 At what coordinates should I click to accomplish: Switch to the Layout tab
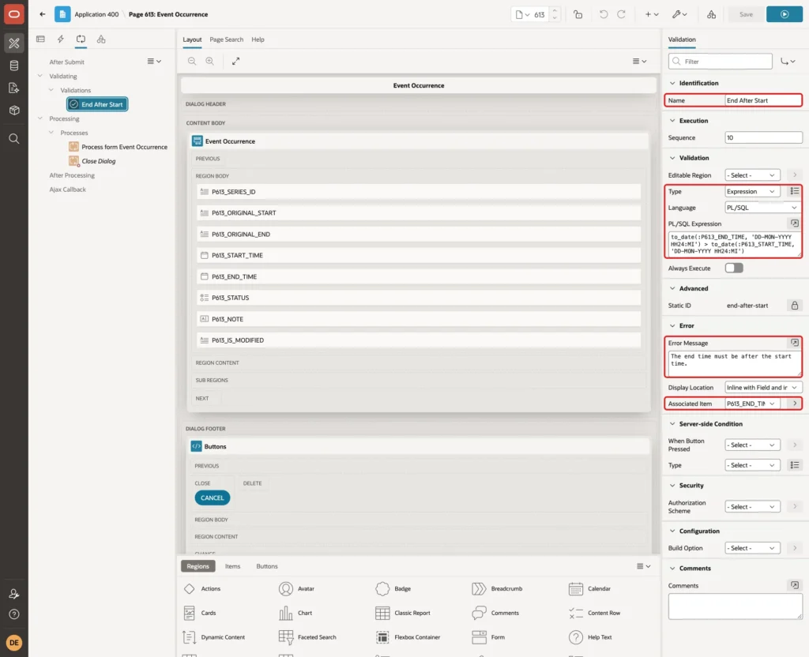192,39
